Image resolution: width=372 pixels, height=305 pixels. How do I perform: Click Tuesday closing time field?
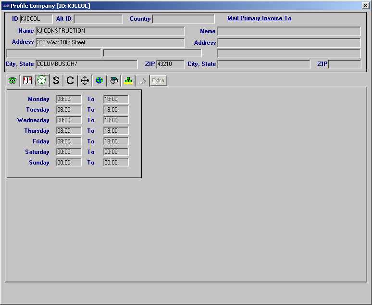[x=116, y=110]
